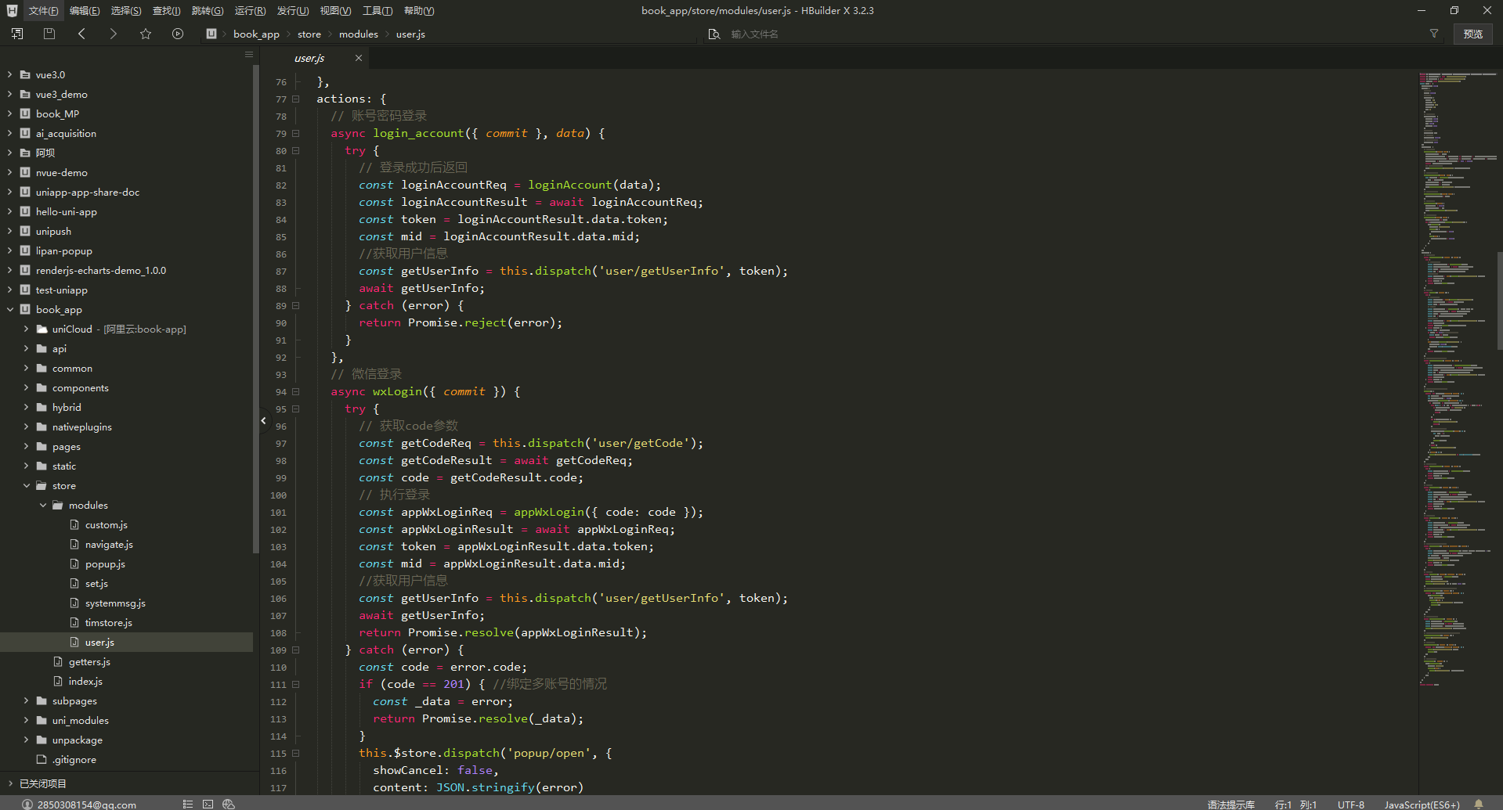This screenshot has width=1503, height=810.
Task: Click the list view icon in the status bar
Action: coord(188,804)
